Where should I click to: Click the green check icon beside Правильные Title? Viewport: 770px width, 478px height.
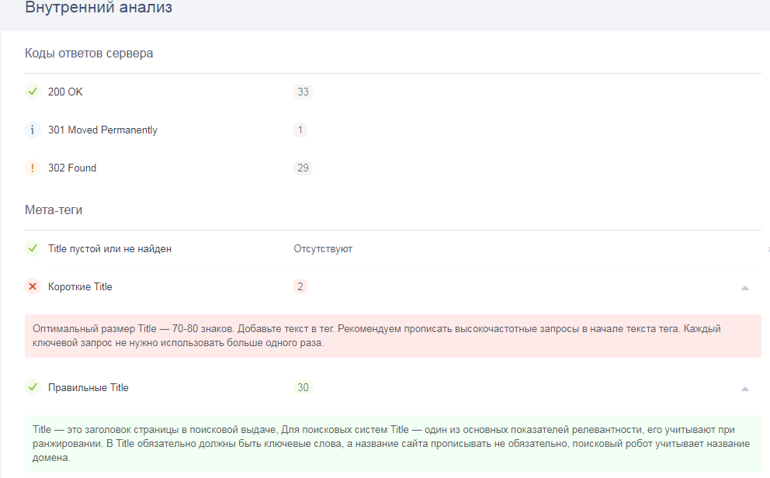tap(33, 386)
